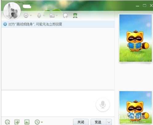The image size is (153, 125).
Task: Insert a picture using the image icon
Action: [x=27, y=122]
